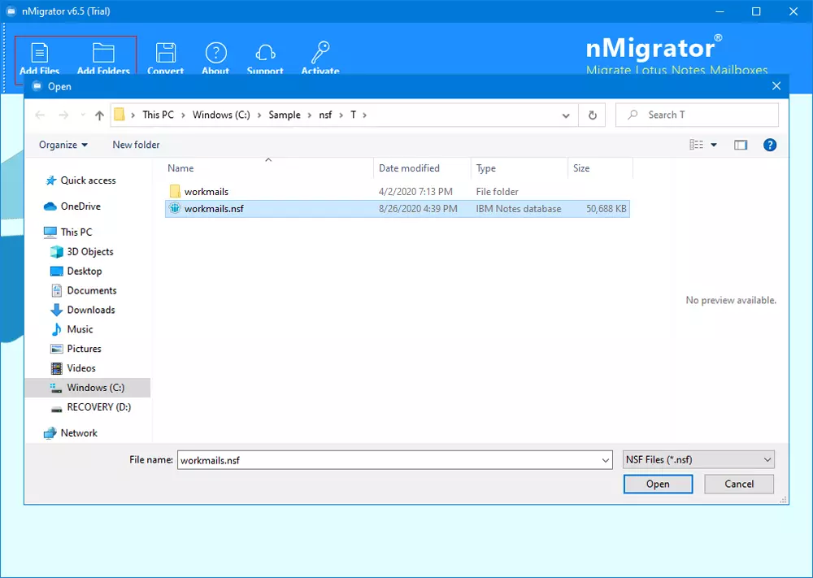Click the 50,688 KB size cell
The width and height of the screenshot is (813, 578).
point(606,209)
